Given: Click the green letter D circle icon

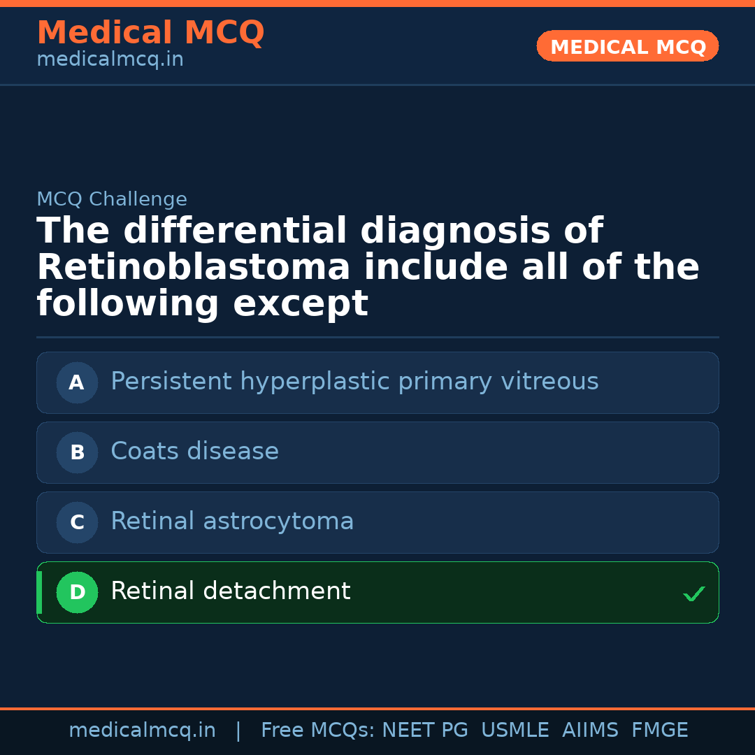Looking at the screenshot, I should [77, 593].
